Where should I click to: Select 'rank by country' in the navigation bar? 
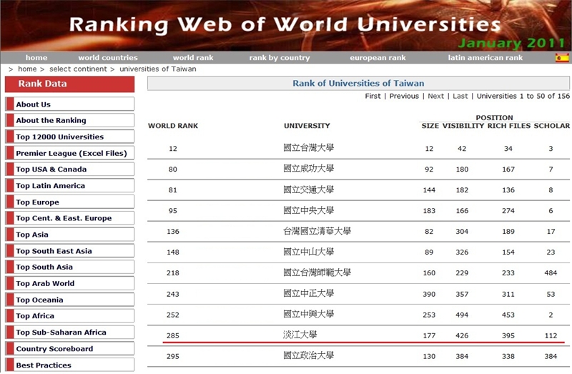[280, 58]
